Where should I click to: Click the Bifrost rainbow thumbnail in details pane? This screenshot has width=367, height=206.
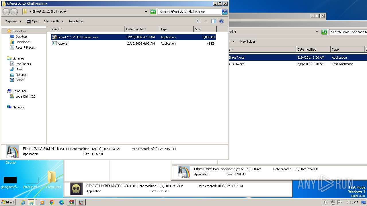13,152
